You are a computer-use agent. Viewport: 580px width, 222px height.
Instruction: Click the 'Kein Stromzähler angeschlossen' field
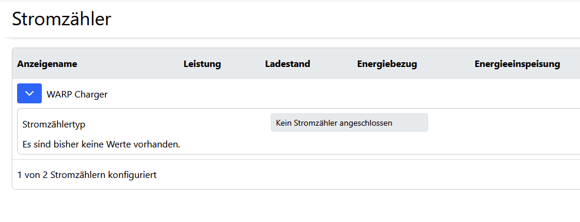[x=349, y=122]
